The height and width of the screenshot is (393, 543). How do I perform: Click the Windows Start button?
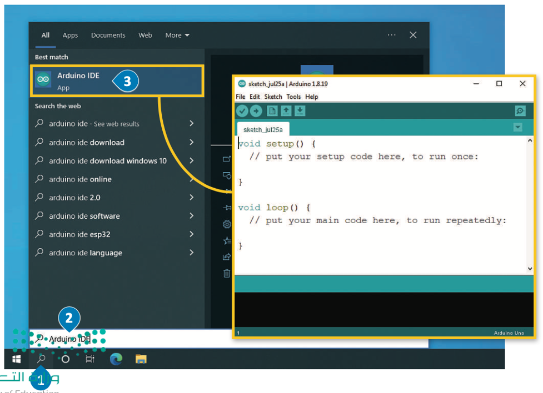point(17,359)
